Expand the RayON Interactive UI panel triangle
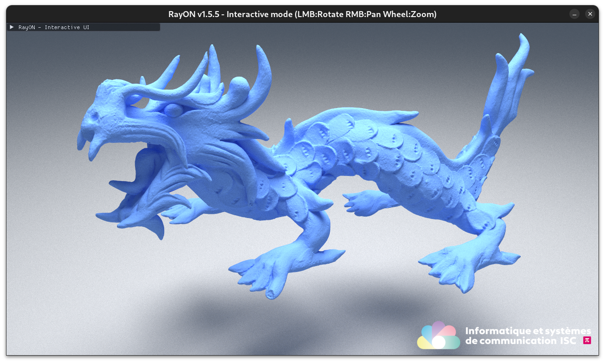Screen dimensions: 605x363 12,27
